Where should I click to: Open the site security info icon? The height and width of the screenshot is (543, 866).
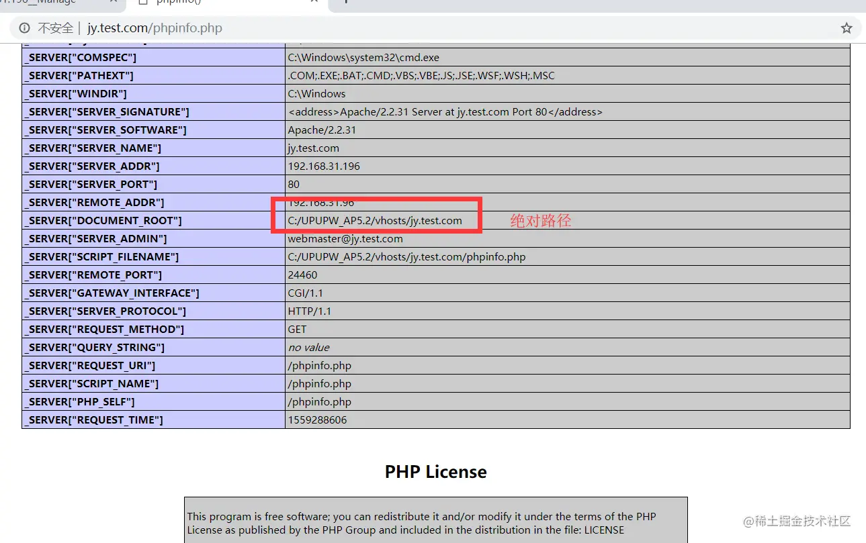pos(24,28)
